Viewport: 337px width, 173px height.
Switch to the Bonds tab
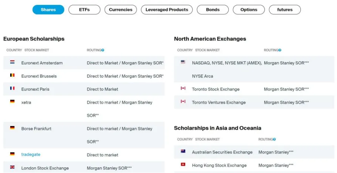point(212,10)
